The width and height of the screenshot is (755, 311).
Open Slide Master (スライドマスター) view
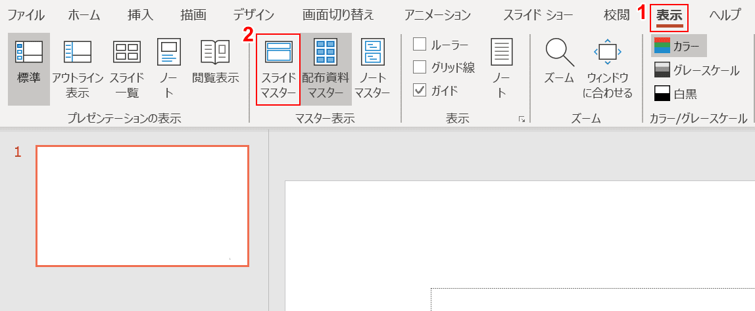278,69
